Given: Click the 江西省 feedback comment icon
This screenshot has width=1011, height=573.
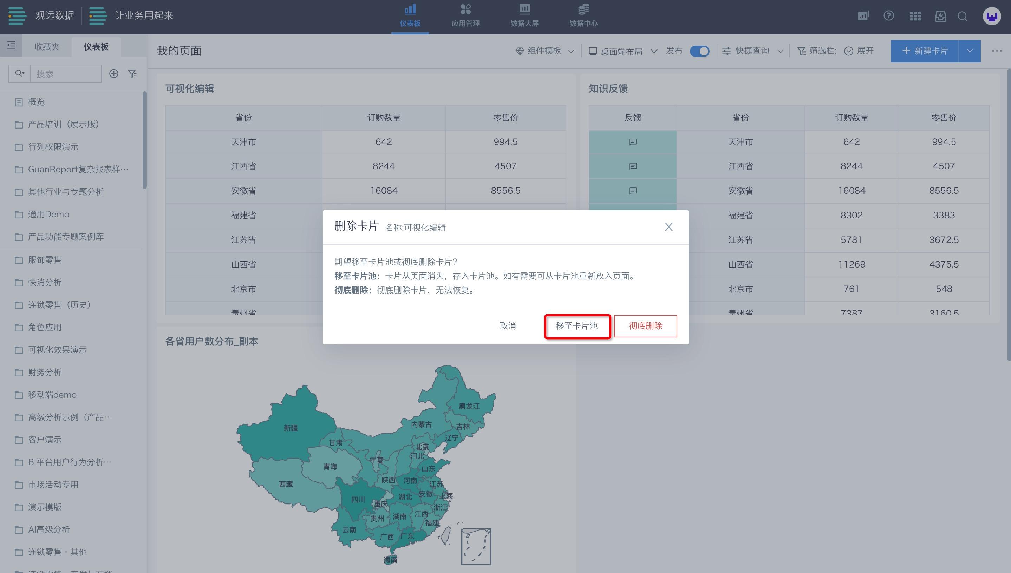Looking at the screenshot, I should pos(633,166).
